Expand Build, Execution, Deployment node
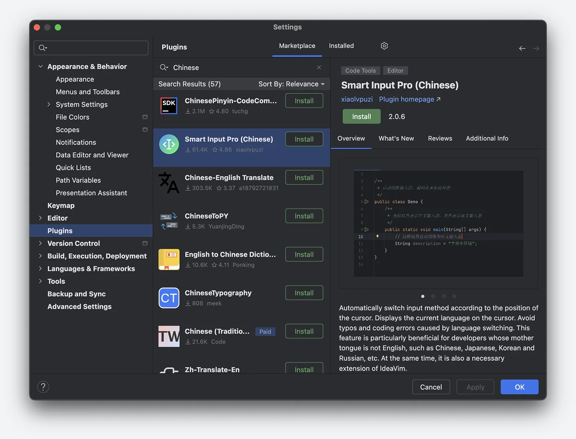 coord(40,256)
